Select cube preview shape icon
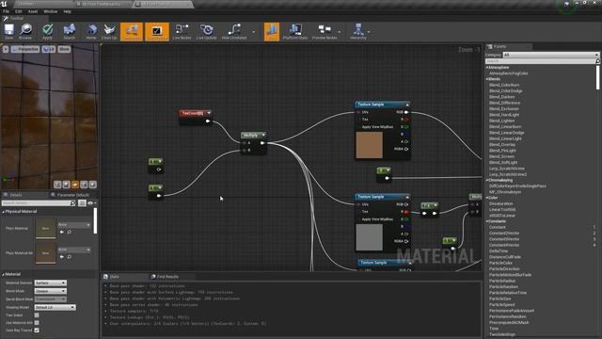 click(x=84, y=185)
